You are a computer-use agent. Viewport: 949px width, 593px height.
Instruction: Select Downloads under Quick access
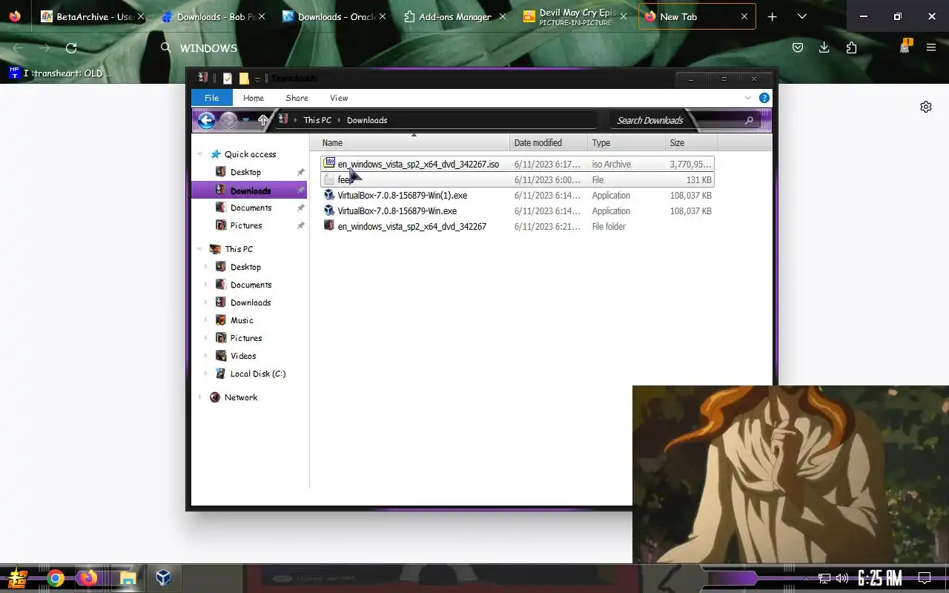pyautogui.click(x=250, y=191)
